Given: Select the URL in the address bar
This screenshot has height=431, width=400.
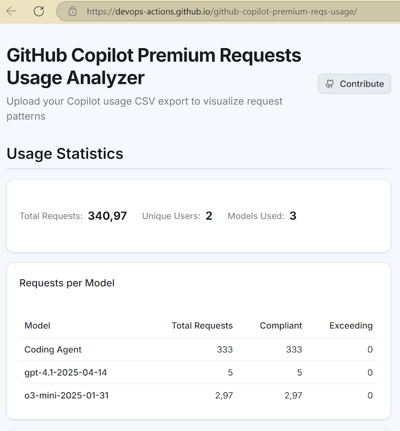Looking at the screenshot, I should pyautogui.click(x=221, y=12).
